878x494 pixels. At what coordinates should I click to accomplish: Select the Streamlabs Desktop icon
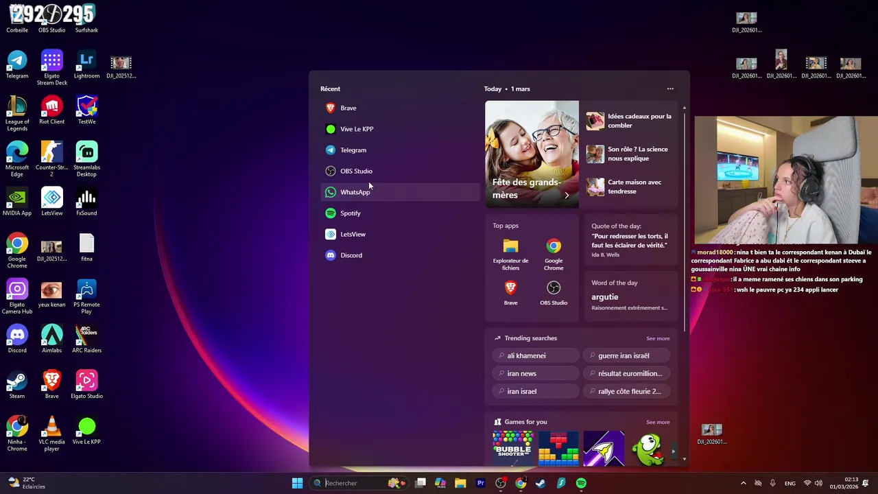tap(86, 159)
